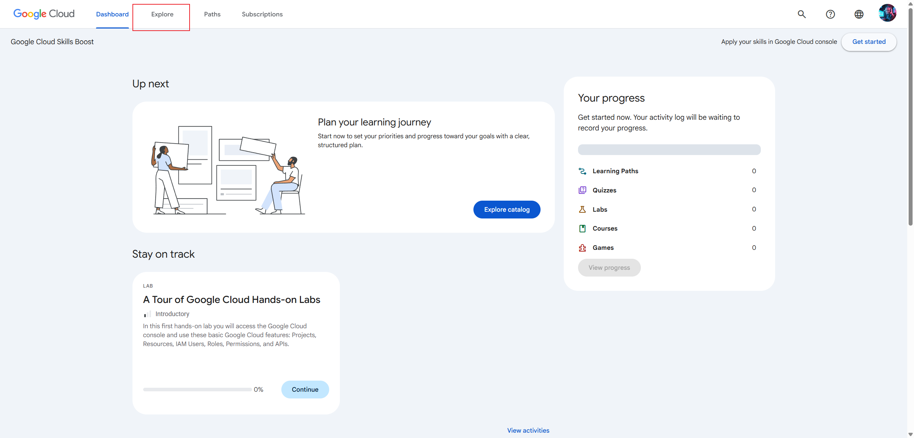Click the LAB type label
The height and width of the screenshot is (438, 914).
(148, 286)
